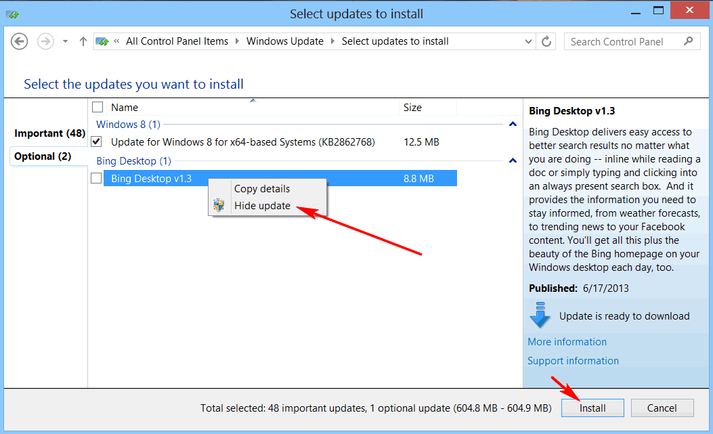Screen dimensions: 713x434
Task: Select the Optional (2) tab
Action: 43,156
